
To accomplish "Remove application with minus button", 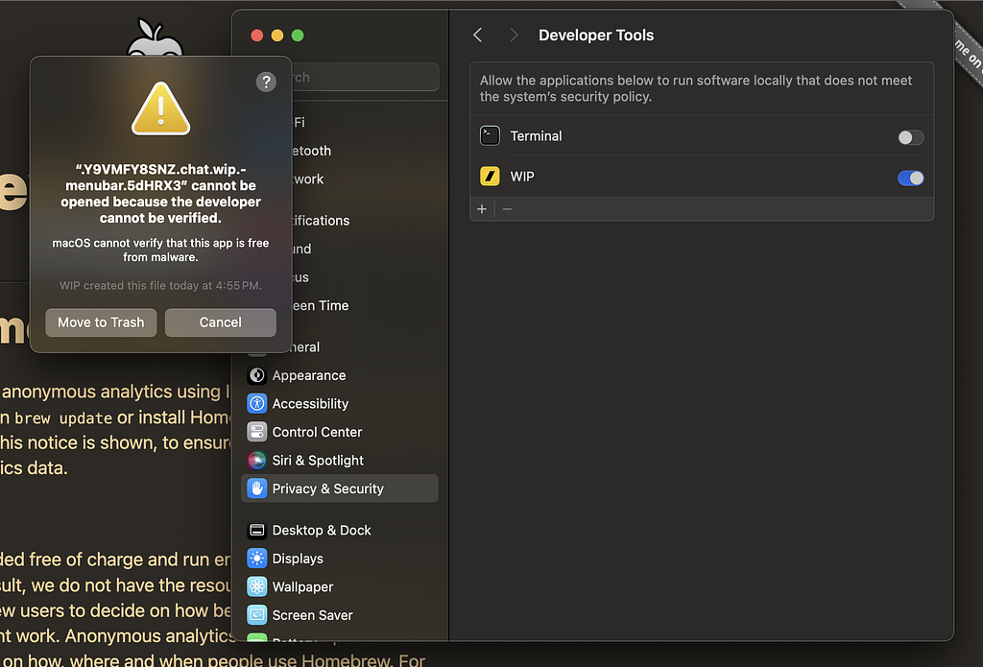I will point(508,209).
